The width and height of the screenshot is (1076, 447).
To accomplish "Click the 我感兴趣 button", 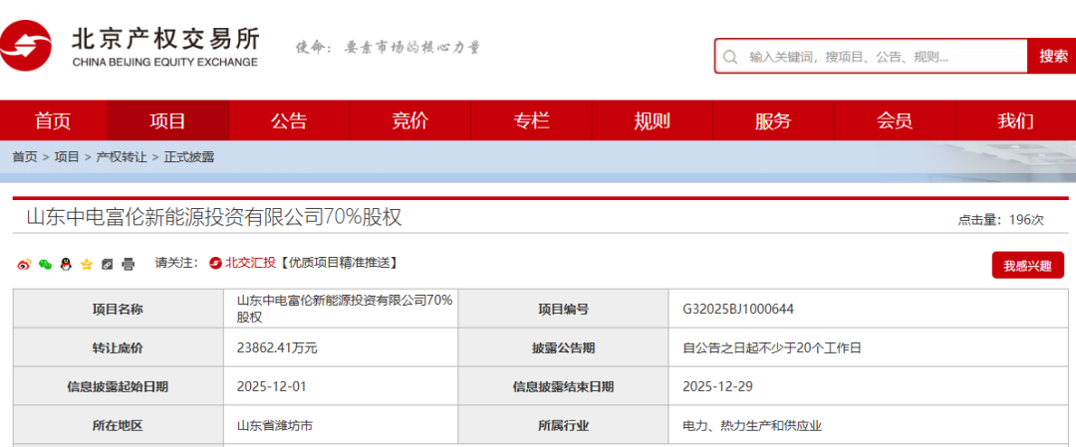I will click(1026, 266).
